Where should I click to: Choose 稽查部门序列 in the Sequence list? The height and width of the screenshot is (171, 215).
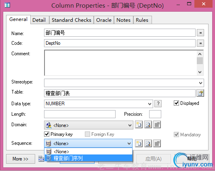pos(89,158)
